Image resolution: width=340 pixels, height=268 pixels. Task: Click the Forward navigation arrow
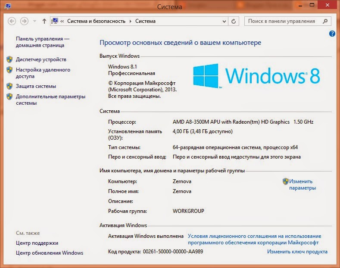pos(24,21)
